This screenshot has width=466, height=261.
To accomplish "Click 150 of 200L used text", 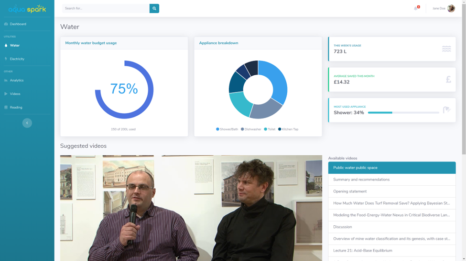I will tap(123, 129).
